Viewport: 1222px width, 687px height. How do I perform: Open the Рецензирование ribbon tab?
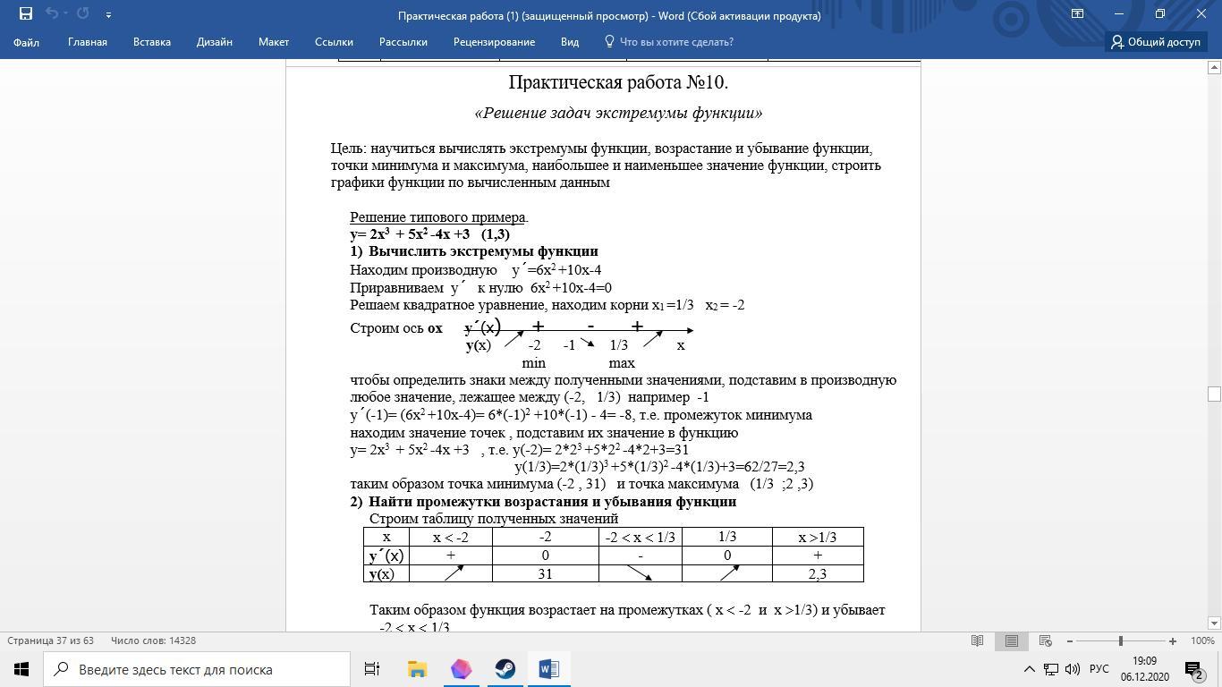(494, 42)
